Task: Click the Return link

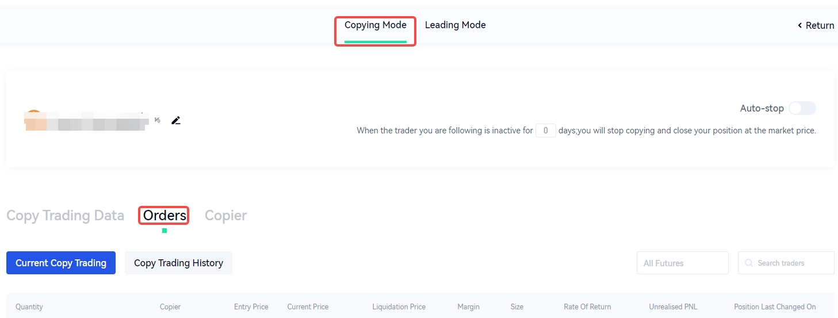Action: pos(816,25)
